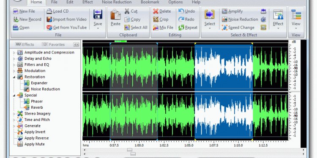
Task: Open an audio file with Open
Action: [x=21, y=28]
